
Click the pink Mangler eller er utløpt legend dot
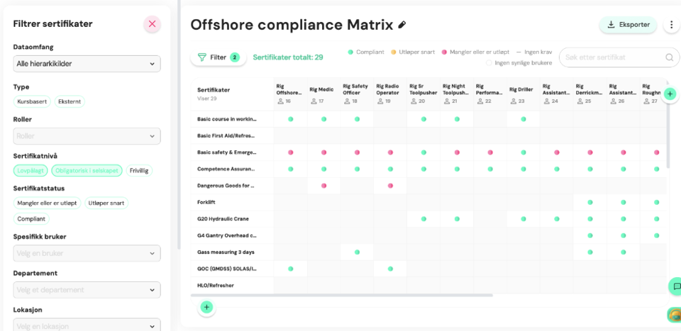(444, 52)
